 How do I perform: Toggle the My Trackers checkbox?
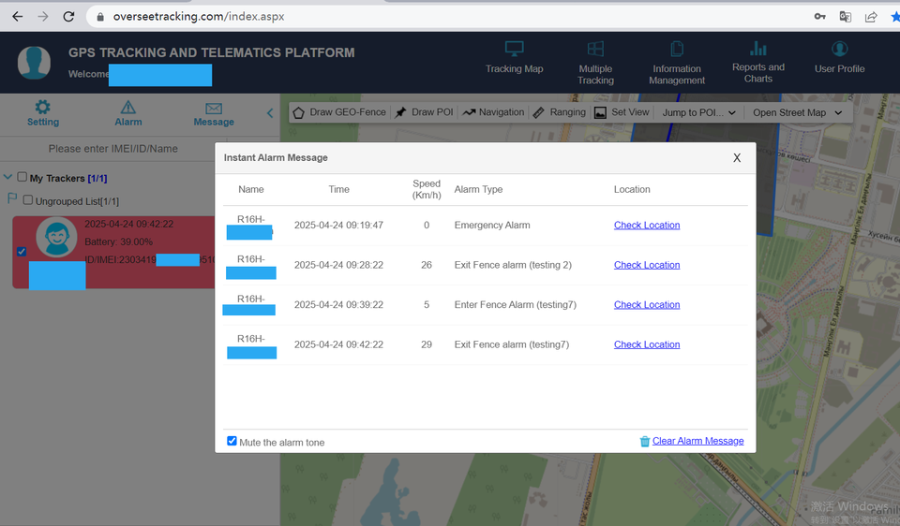(22, 178)
